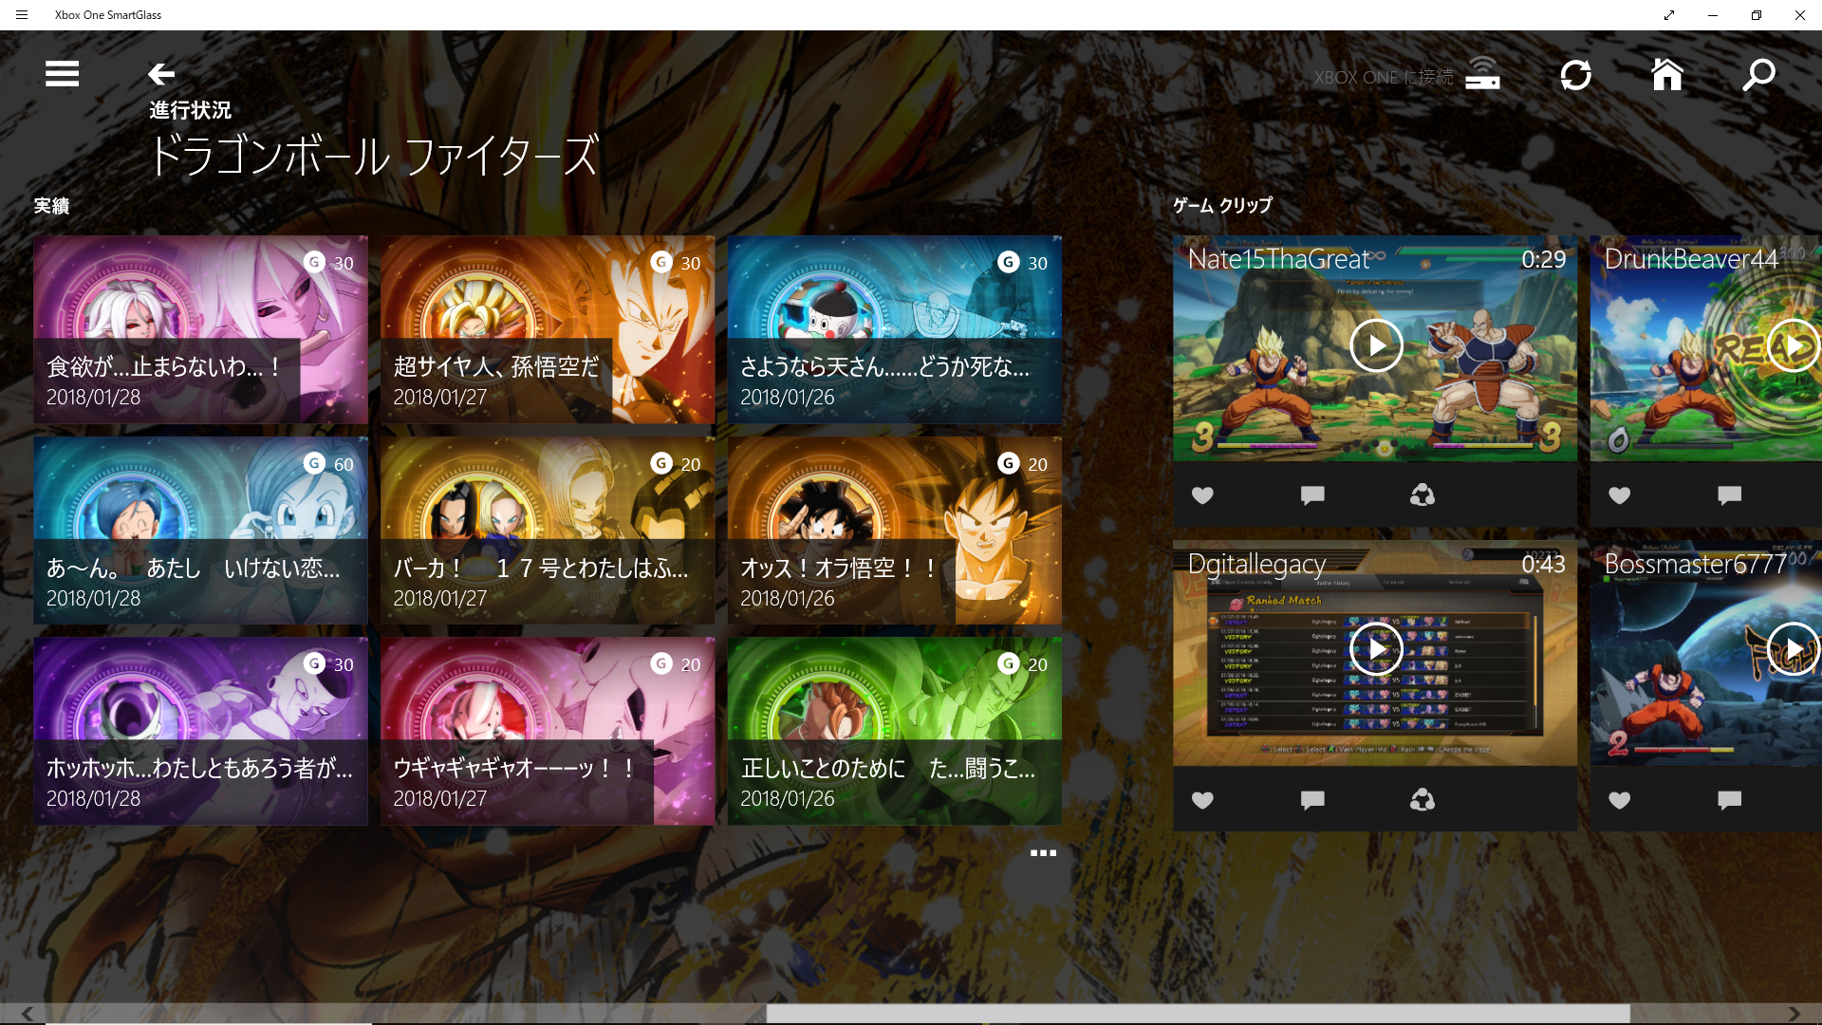Image resolution: width=1822 pixels, height=1025 pixels.
Task: Click the Bossmaster6777 gamertag
Action: pyautogui.click(x=1695, y=564)
